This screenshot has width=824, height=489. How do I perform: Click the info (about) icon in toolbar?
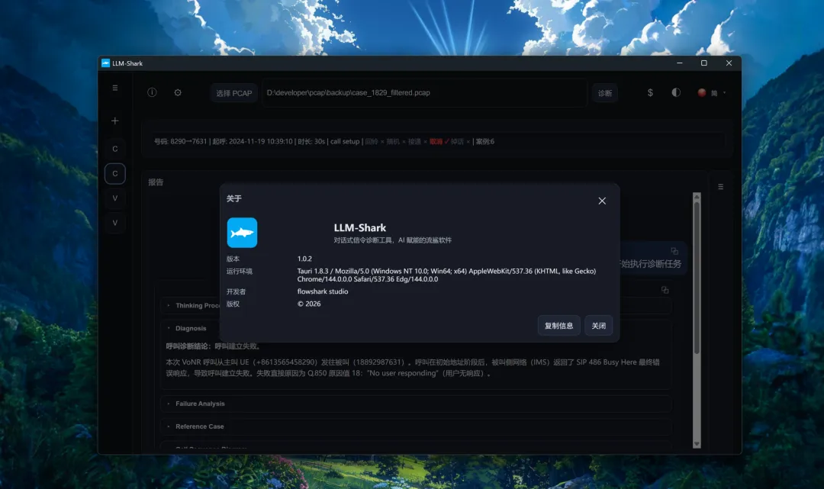click(x=152, y=92)
